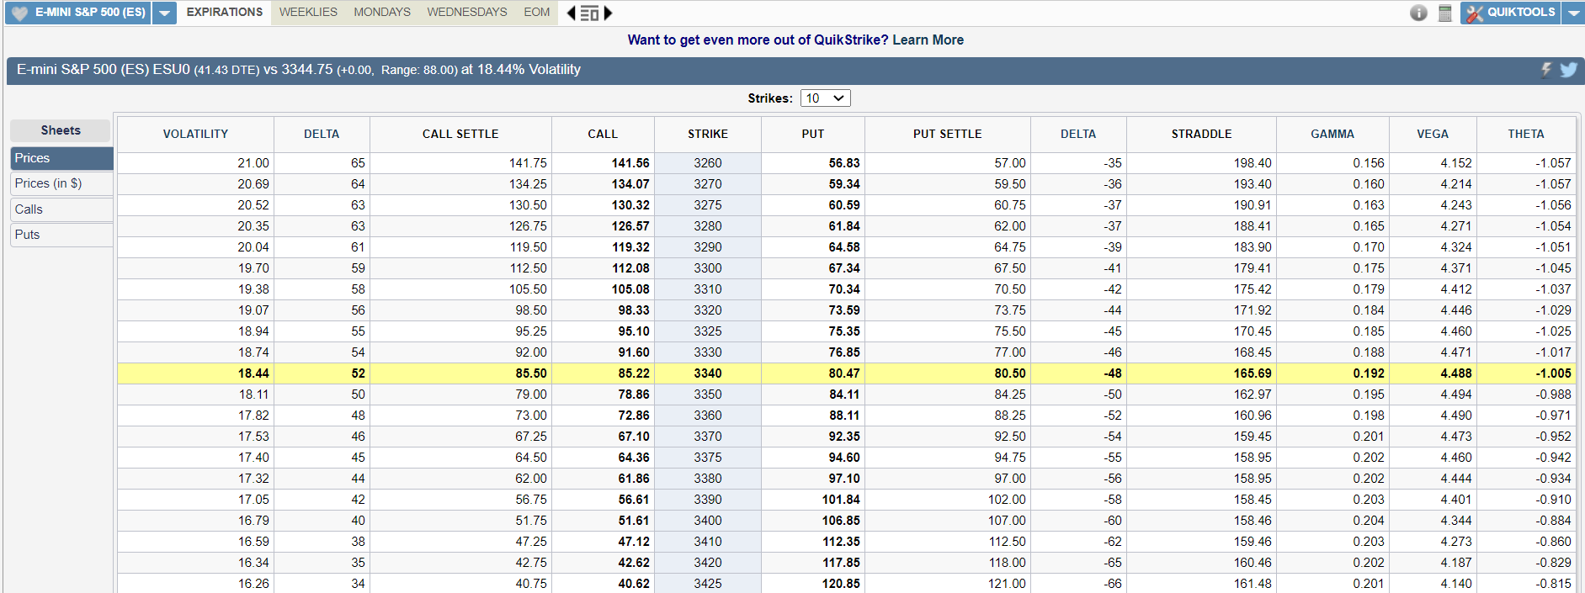Click the ES ESU0 title bar text
1585x593 pixels.
(x=299, y=70)
